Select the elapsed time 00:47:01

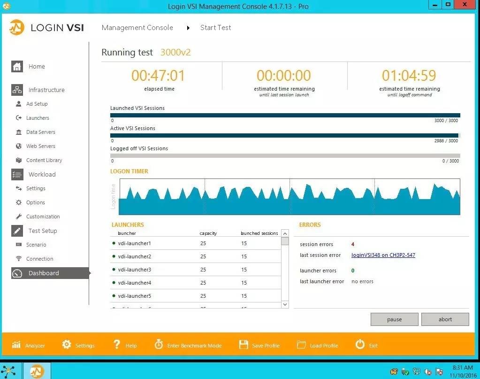pyautogui.click(x=158, y=75)
